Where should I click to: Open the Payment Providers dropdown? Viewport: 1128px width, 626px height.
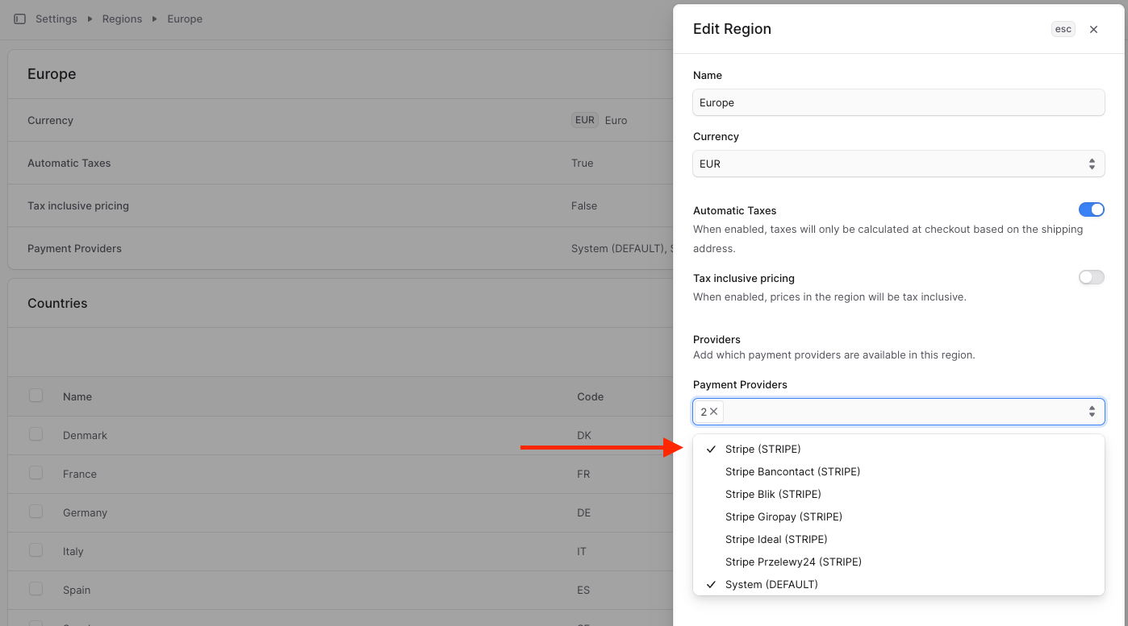pyautogui.click(x=898, y=412)
